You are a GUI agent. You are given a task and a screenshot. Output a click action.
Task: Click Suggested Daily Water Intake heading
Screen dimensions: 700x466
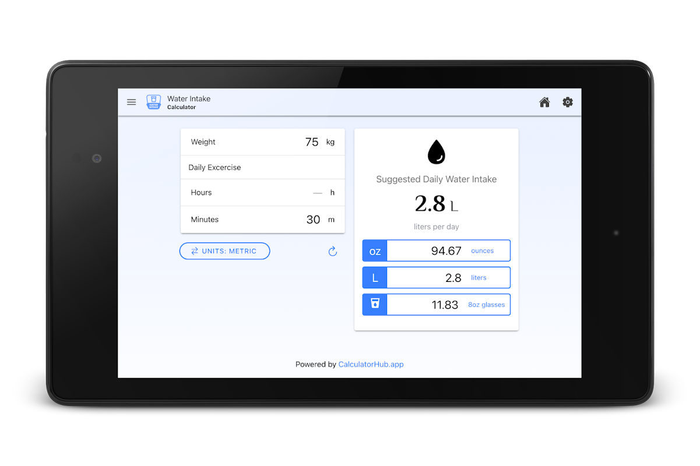tap(437, 179)
